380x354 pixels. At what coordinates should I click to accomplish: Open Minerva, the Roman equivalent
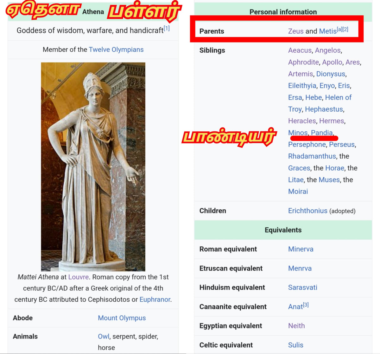pos(301,249)
